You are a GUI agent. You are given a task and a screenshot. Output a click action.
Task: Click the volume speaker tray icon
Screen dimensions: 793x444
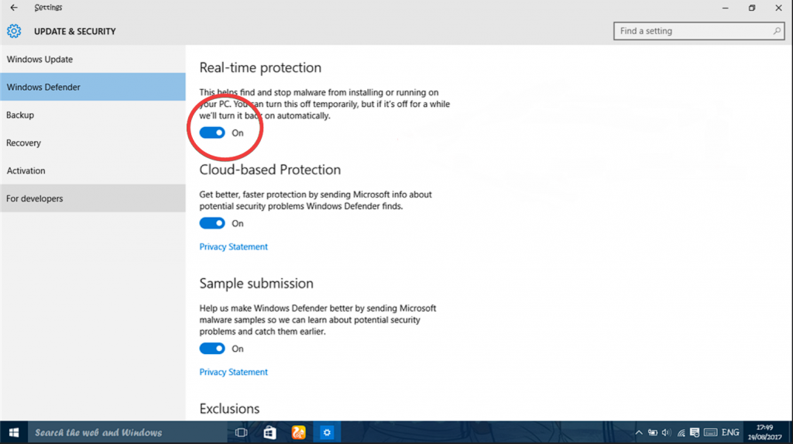[666, 432]
